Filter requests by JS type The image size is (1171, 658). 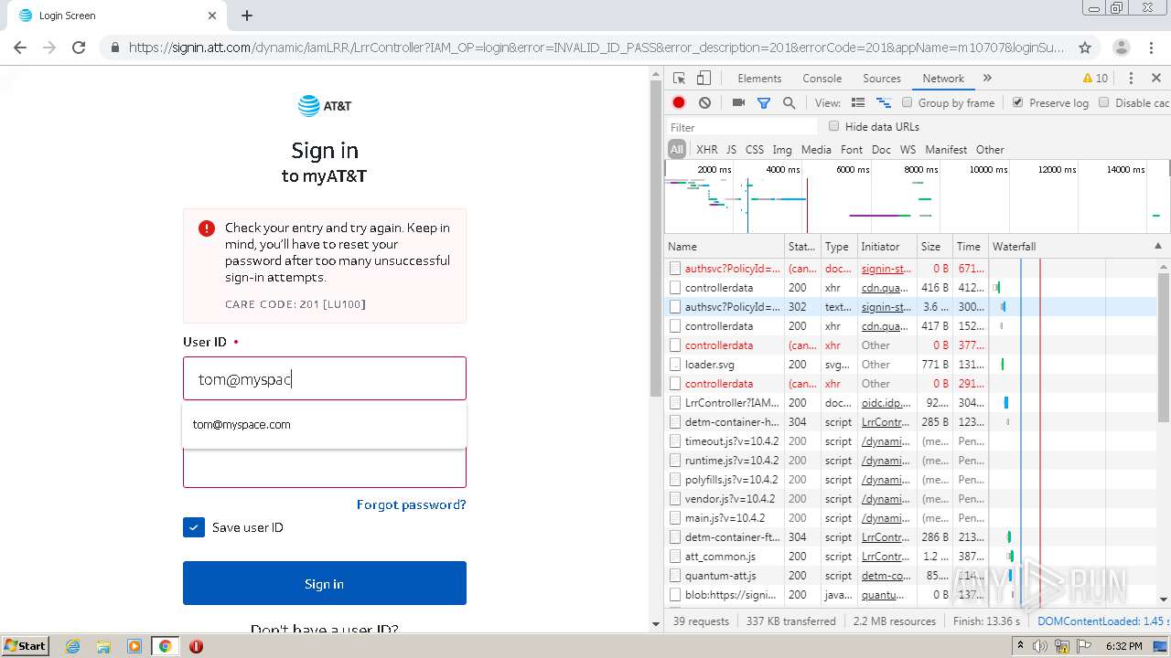tap(731, 150)
